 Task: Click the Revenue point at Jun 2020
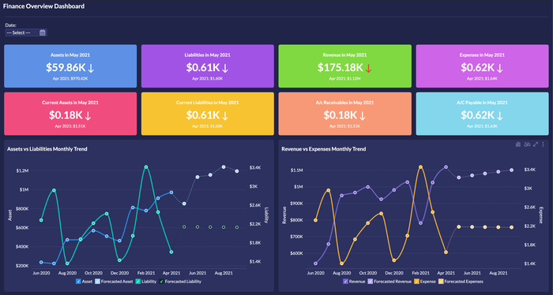[x=316, y=263]
